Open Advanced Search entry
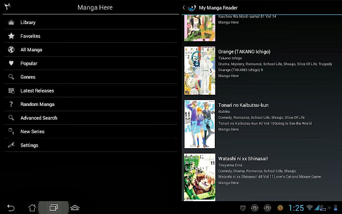 (91, 118)
